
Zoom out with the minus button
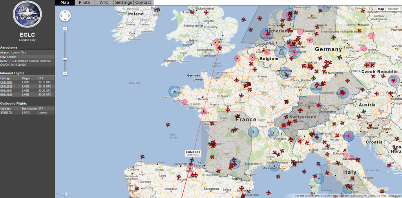tap(65, 73)
